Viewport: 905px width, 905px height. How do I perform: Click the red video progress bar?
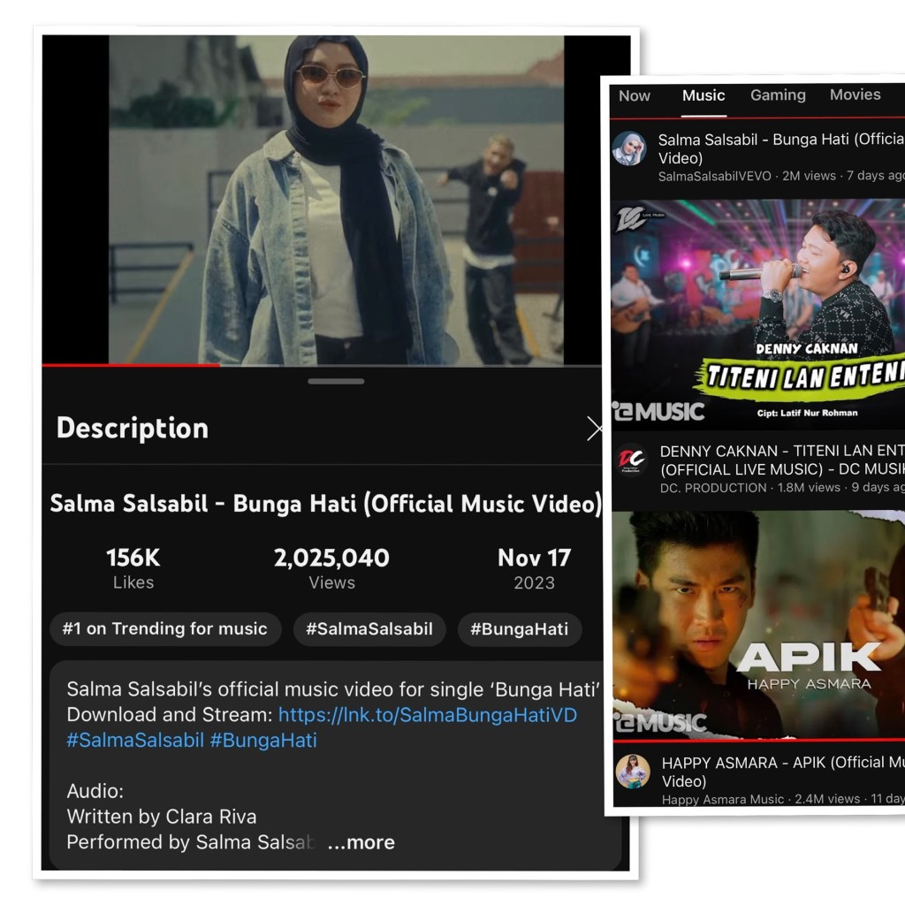(131, 364)
